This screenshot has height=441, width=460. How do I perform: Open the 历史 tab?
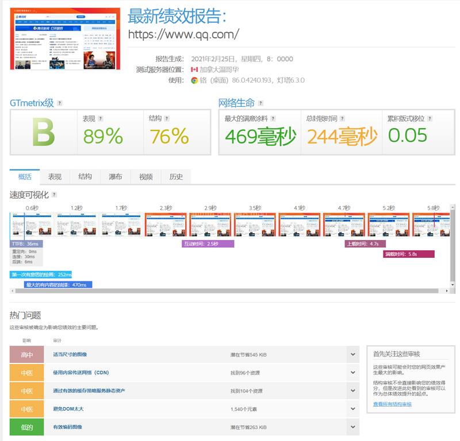tap(176, 177)
